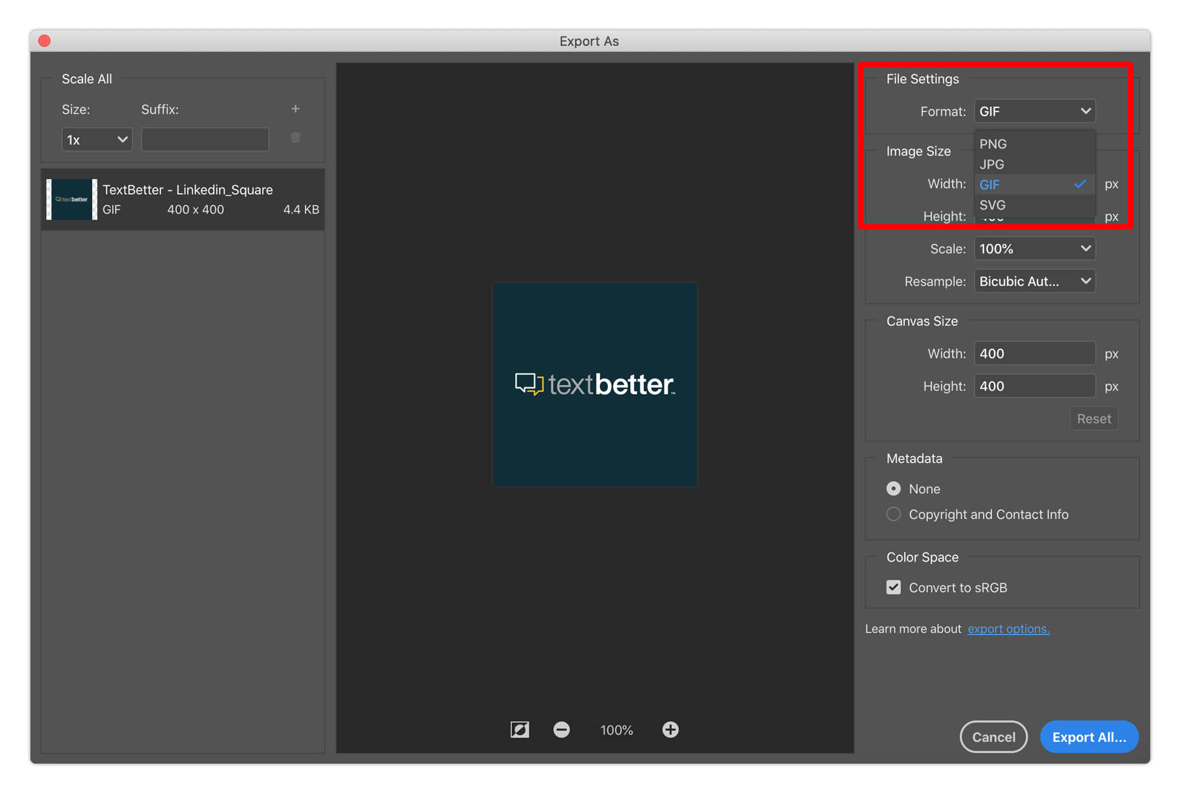Close the Export As dialog window
This screenshot has height=794, width=1180.
[45, 41]
